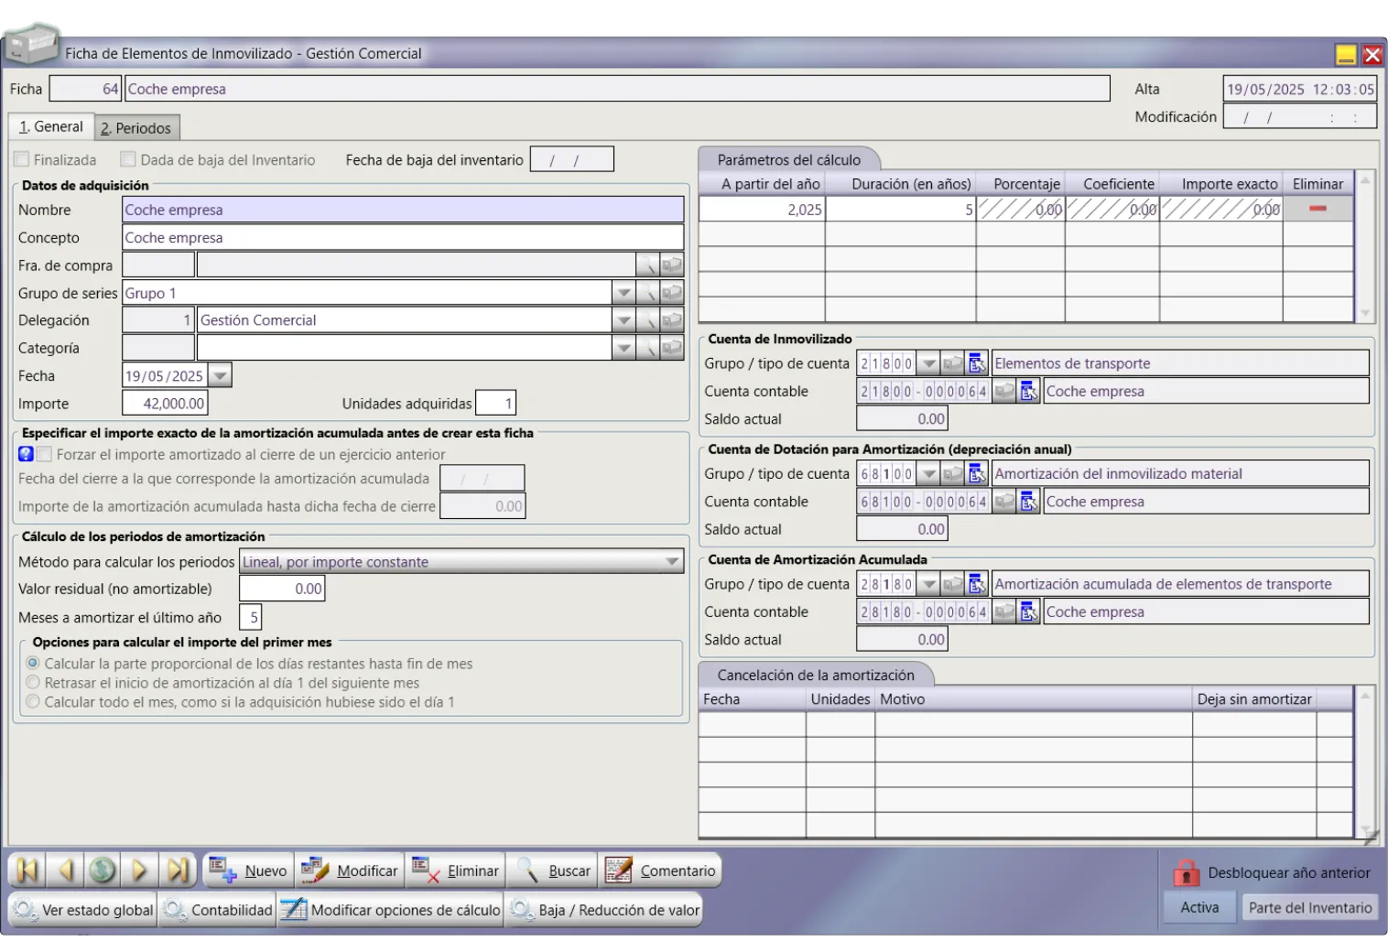Toggle Forzar el importe amortizado checkbox
Viewport: 1388px width, 952px height.
(x=45, y=454)
